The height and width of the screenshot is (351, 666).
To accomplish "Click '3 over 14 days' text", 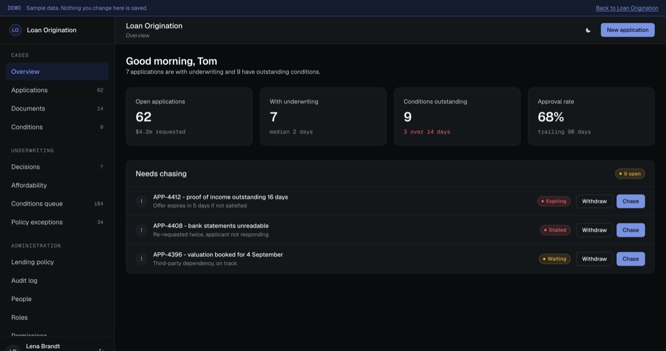I will tap(426, 132).
